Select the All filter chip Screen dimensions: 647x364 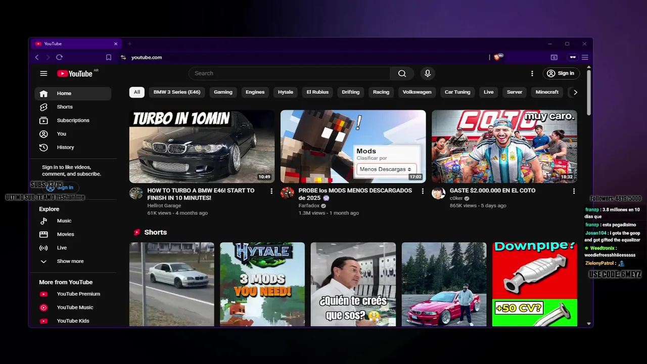(x=137, y=92)
